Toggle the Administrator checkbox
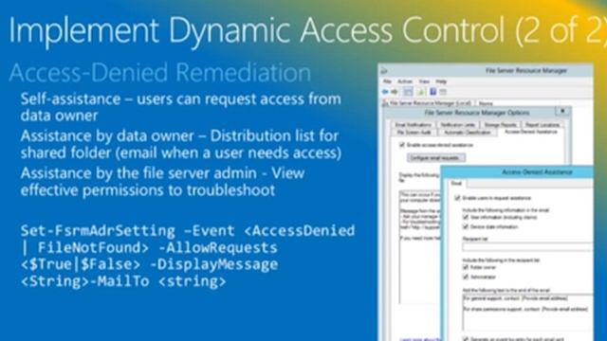 pos(466,277)
